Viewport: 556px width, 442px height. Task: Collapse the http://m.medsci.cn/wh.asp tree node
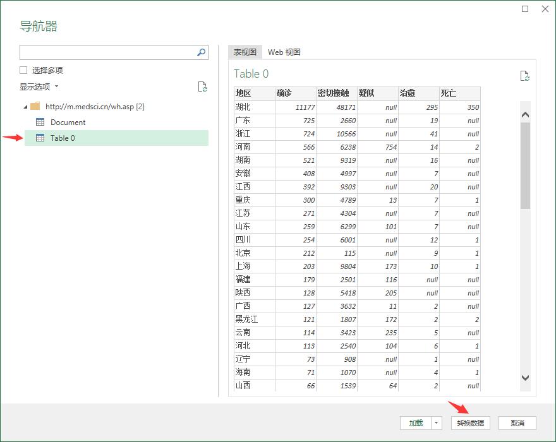(25, 107)
